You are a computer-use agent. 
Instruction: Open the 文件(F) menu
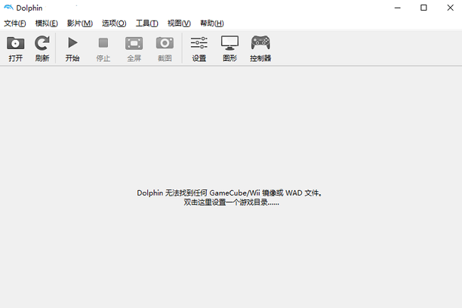tap(15, 23)
